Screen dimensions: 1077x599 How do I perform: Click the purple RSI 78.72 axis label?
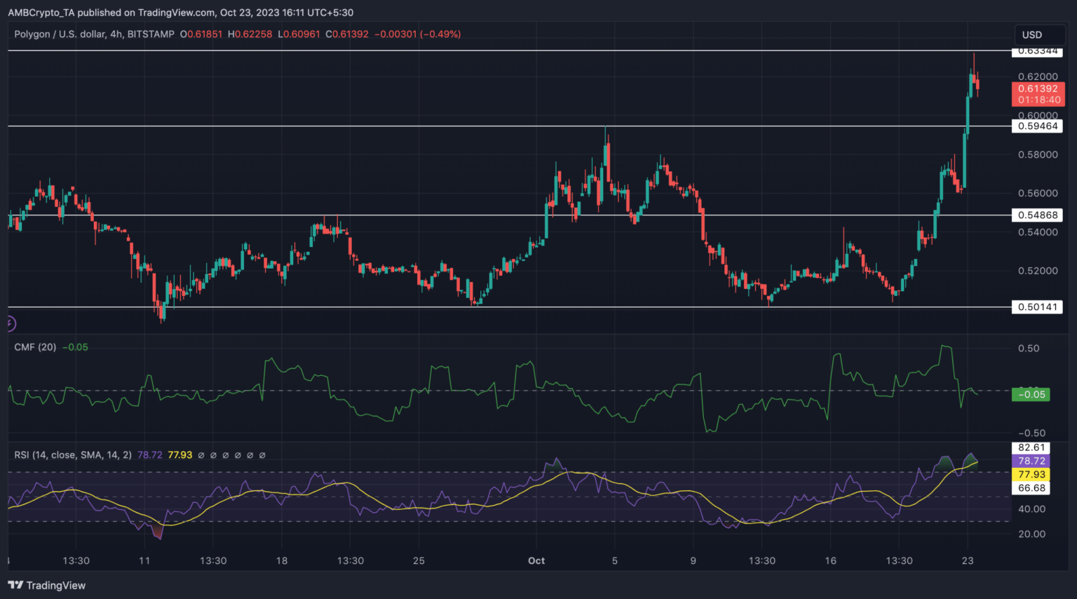tap(1031, 461)
